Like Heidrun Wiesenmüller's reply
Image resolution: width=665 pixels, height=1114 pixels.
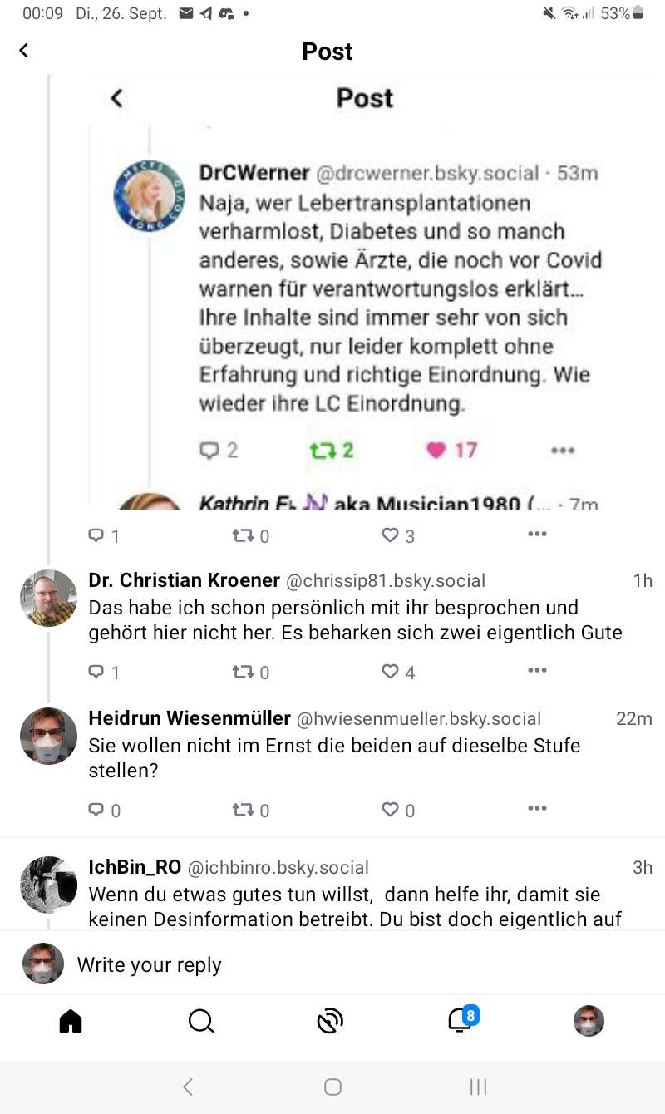(x=390, y=810)
